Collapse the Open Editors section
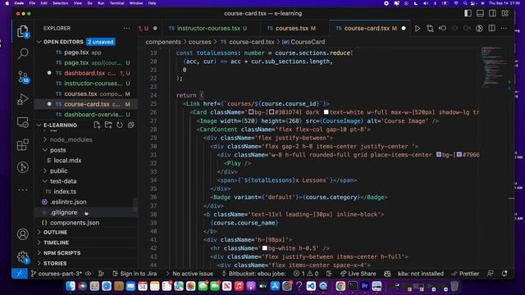Viewport: 525px width, 295px height. [39, 42]
